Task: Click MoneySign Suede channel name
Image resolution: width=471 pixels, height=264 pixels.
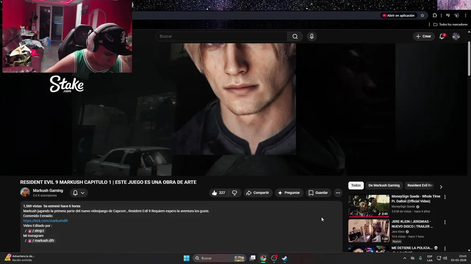Action: click(403, 206)
